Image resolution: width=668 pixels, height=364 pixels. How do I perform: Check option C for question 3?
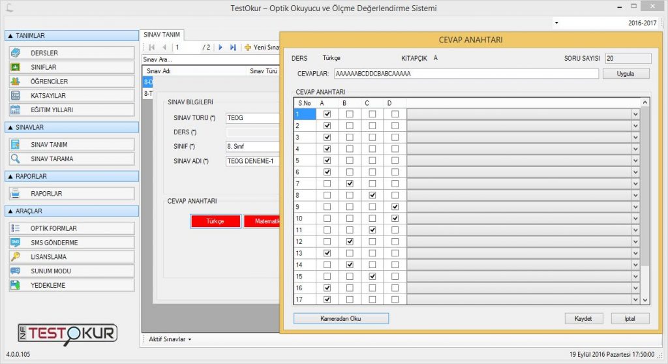[x=372, y=137]
